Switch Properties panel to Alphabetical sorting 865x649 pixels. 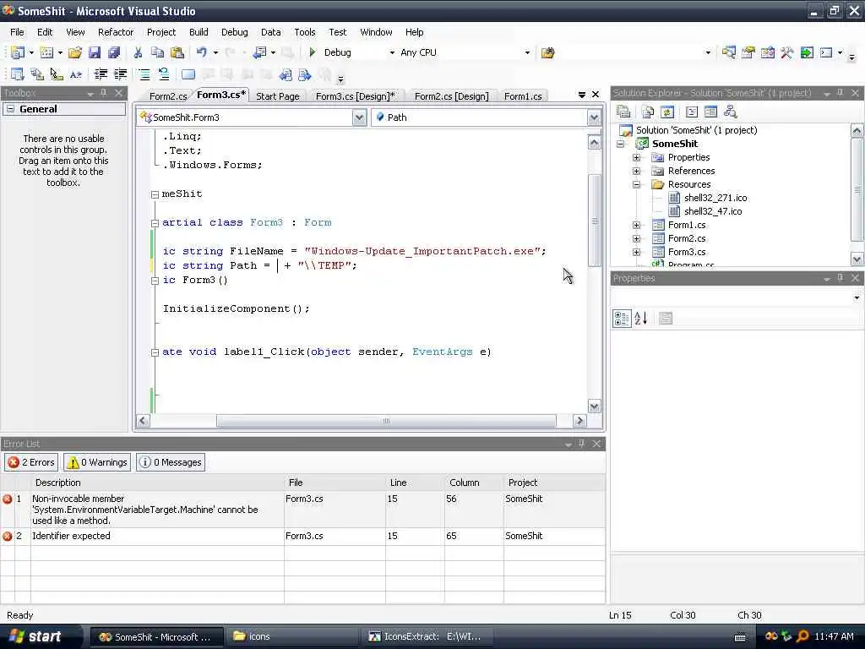point(641,319)
